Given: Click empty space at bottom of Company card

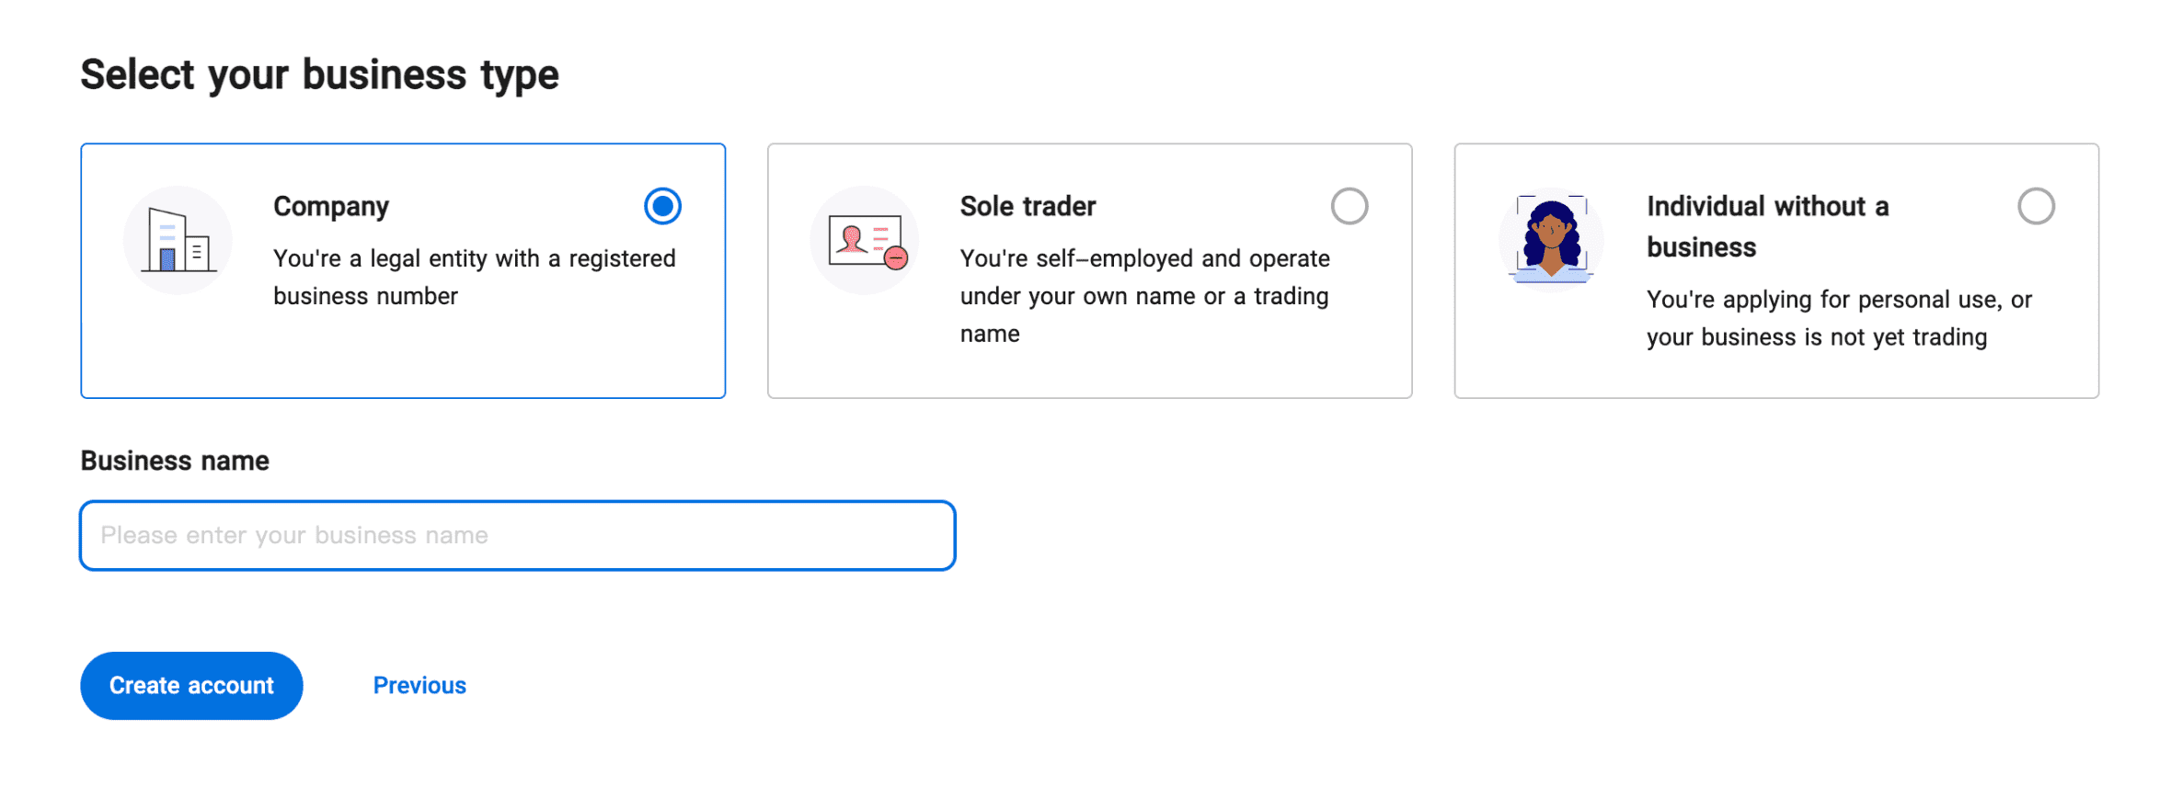Looking at the screenshot, I should (403, 363).
